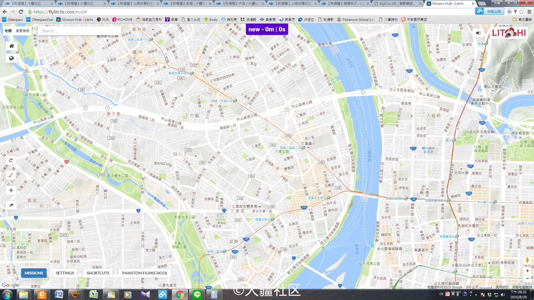
Task: Open the MISSIONS menu
Action: click(34, 273)
